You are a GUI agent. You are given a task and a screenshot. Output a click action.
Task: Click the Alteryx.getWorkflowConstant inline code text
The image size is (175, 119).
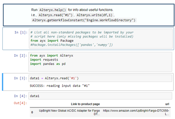click(84, 20)
